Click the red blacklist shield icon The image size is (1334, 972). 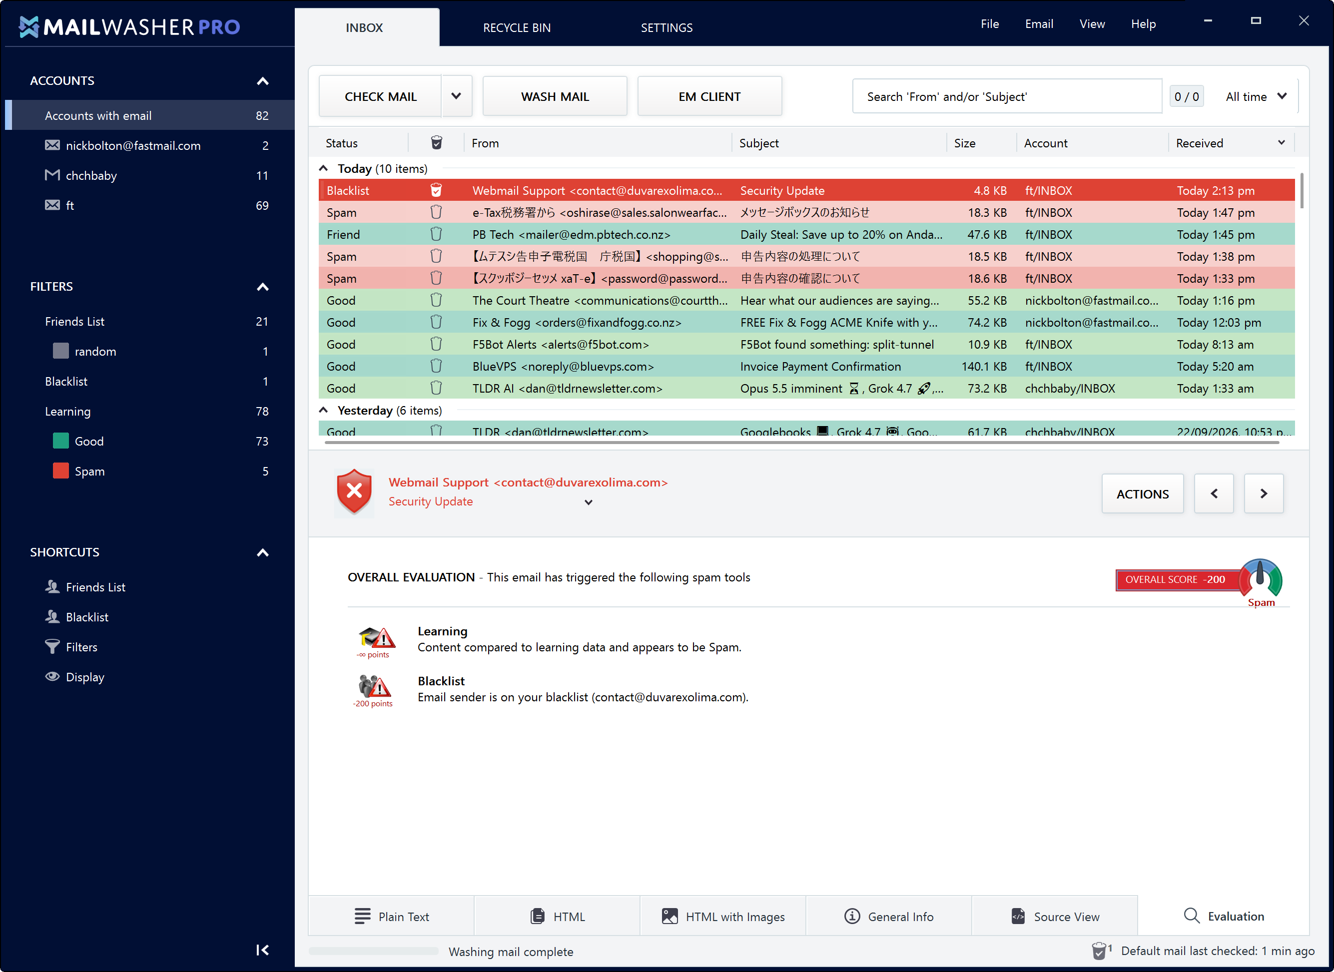tap(354, 492)
